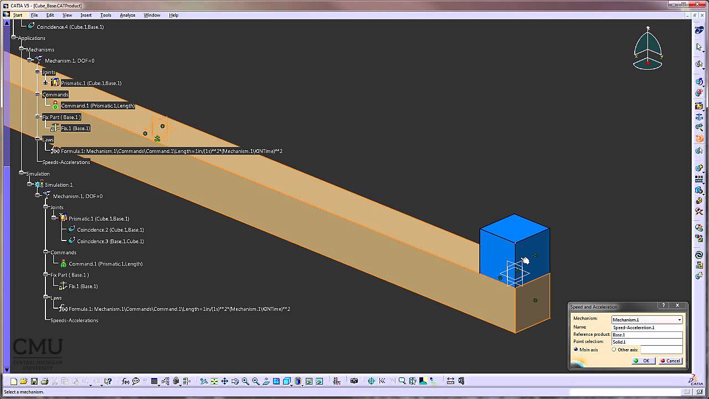
Task: Select the highlighted Fix.1 (Base.1) item
Action: click(x=75, y=128)
